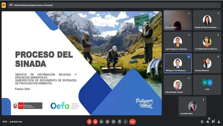Select Dennis Urbina video tile
223x126 pixels.
(178, 20)
